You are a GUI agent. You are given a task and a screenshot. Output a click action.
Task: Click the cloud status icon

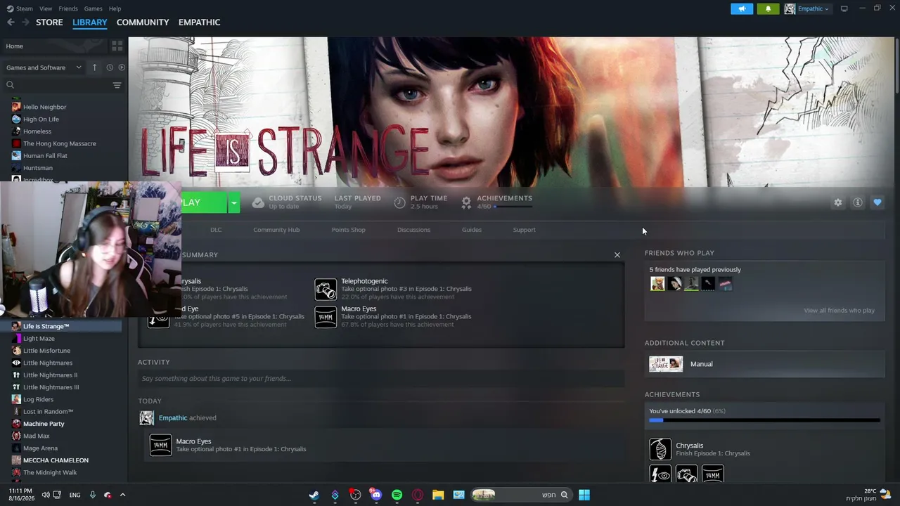coord(258,202)
